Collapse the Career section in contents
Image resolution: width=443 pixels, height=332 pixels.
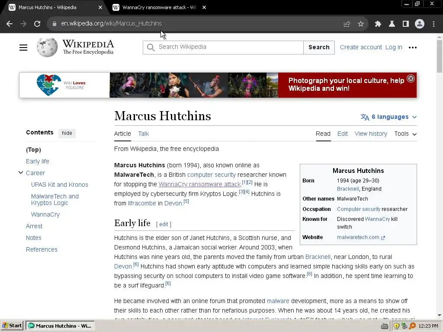[21, 172]
